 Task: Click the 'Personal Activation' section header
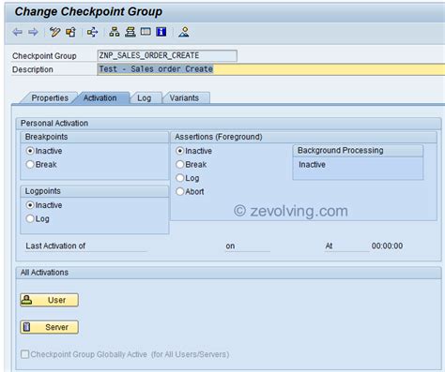(54, 124)
